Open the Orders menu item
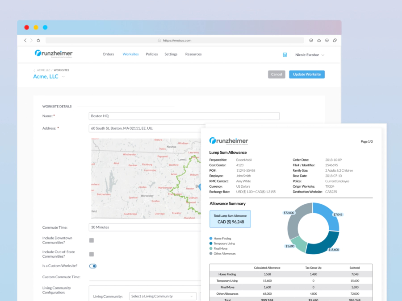The image size is (402, 301). (108, 54)
